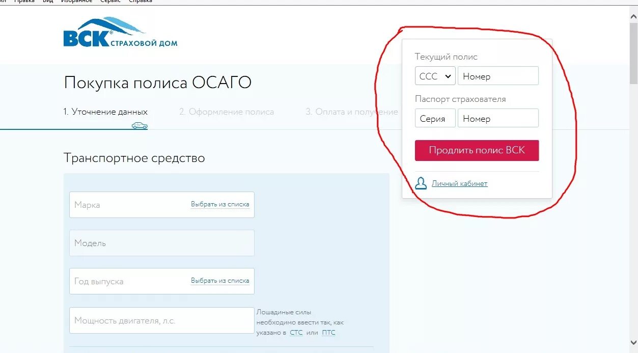Click the car icon under step 1
638x353 pixels.
(x=140, y=125)
